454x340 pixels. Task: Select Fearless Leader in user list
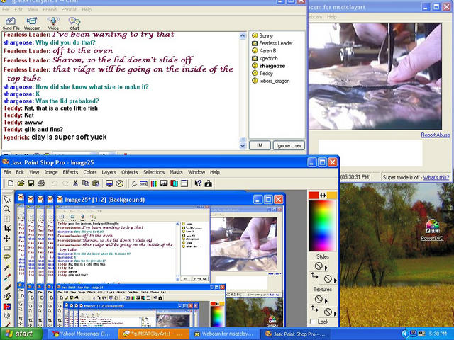272,43
